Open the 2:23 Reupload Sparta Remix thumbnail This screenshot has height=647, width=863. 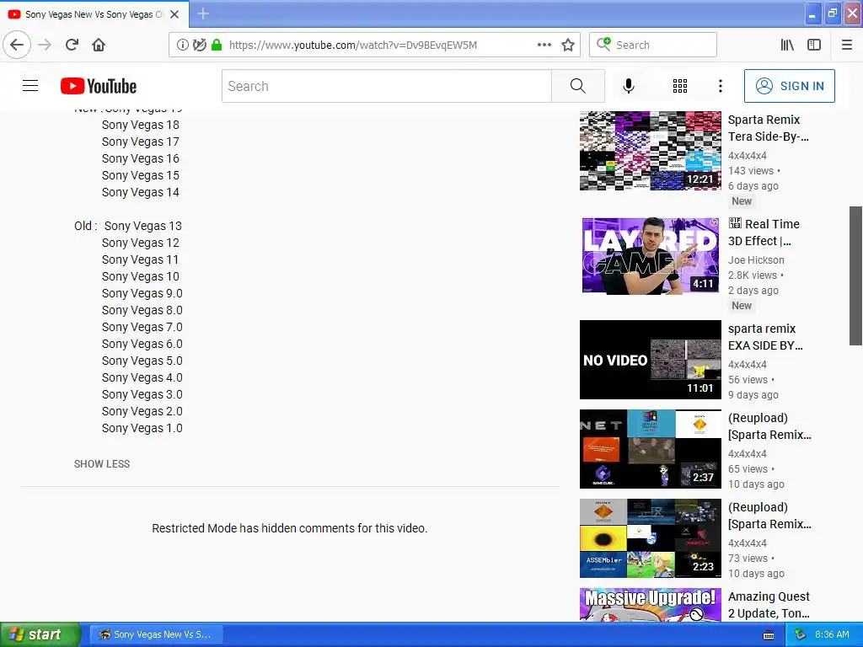click(x=650, y=538)
